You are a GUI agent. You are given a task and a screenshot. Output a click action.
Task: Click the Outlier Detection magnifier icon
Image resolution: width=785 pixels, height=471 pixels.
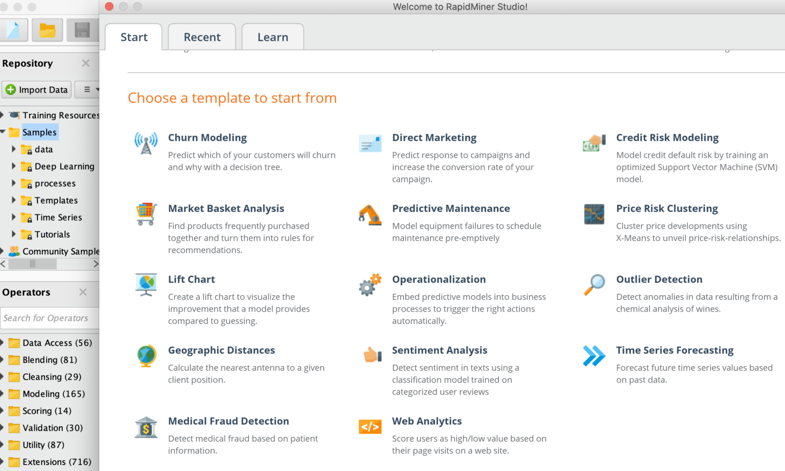click(x=594, y=285)
